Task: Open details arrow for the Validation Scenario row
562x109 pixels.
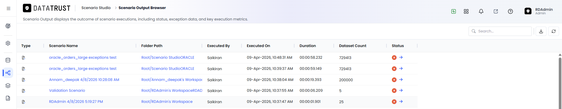Action: tap(401, 91)
